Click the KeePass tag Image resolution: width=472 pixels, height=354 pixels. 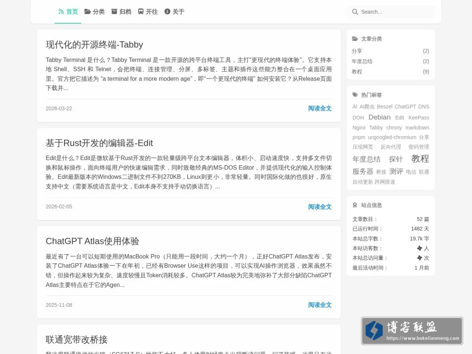419,118
